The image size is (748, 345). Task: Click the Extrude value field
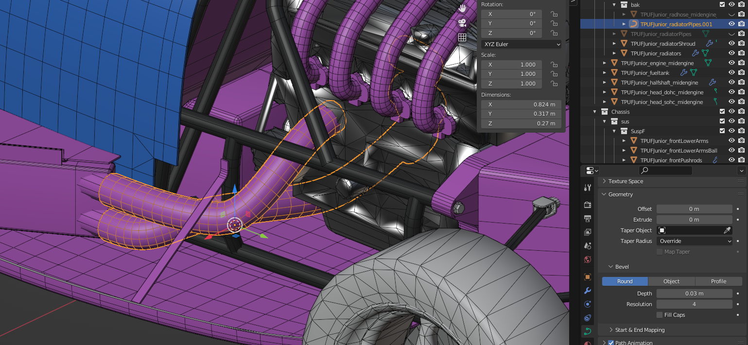(x=694, y=220)
